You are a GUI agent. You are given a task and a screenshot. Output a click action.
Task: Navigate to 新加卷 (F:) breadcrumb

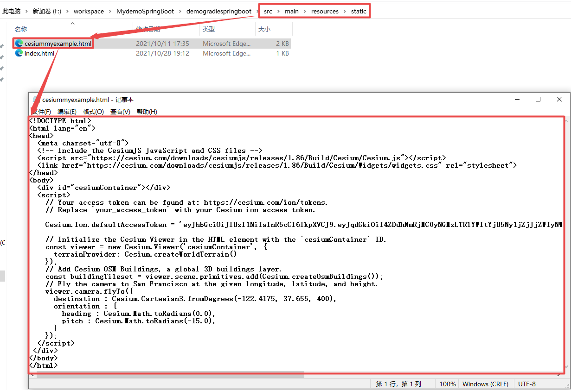pos(46,11)
